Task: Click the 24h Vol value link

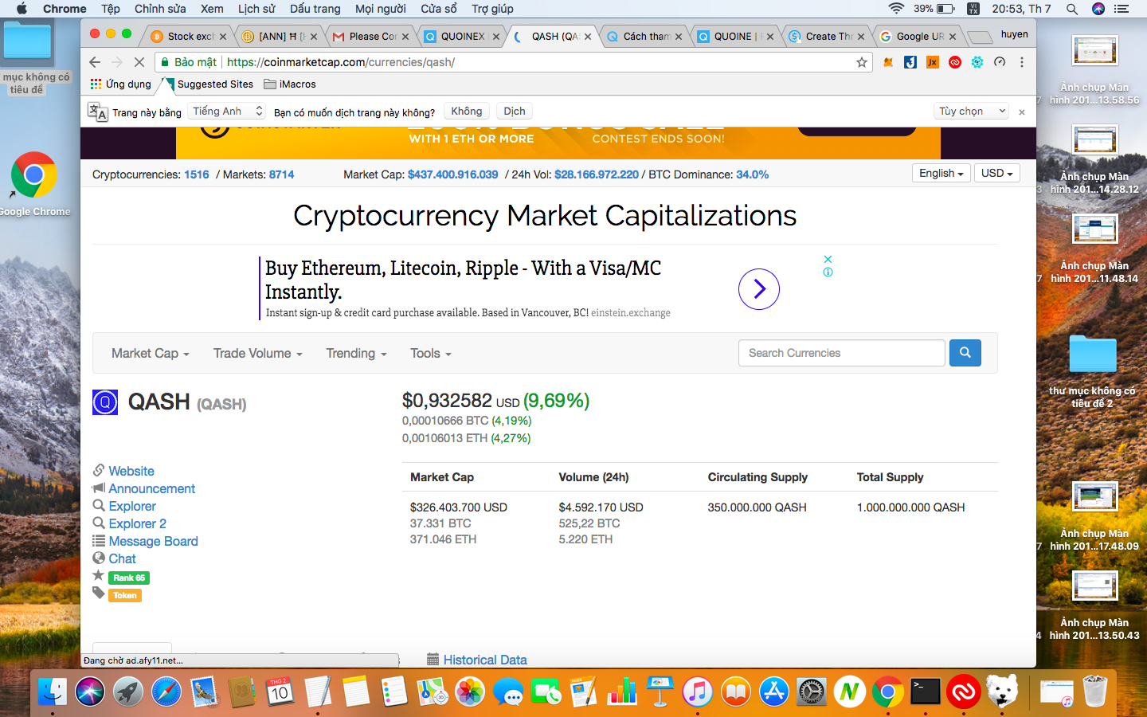Action: (x=597, y=174)
